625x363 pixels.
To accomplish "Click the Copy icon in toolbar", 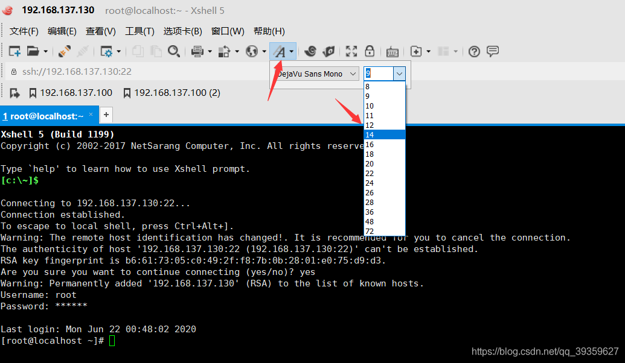I will (138, 51).
